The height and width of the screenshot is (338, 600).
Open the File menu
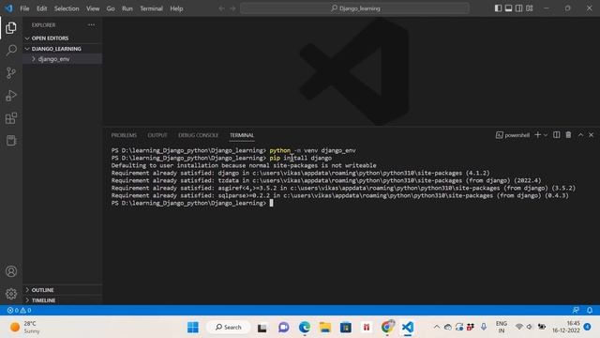pos(24,8)
